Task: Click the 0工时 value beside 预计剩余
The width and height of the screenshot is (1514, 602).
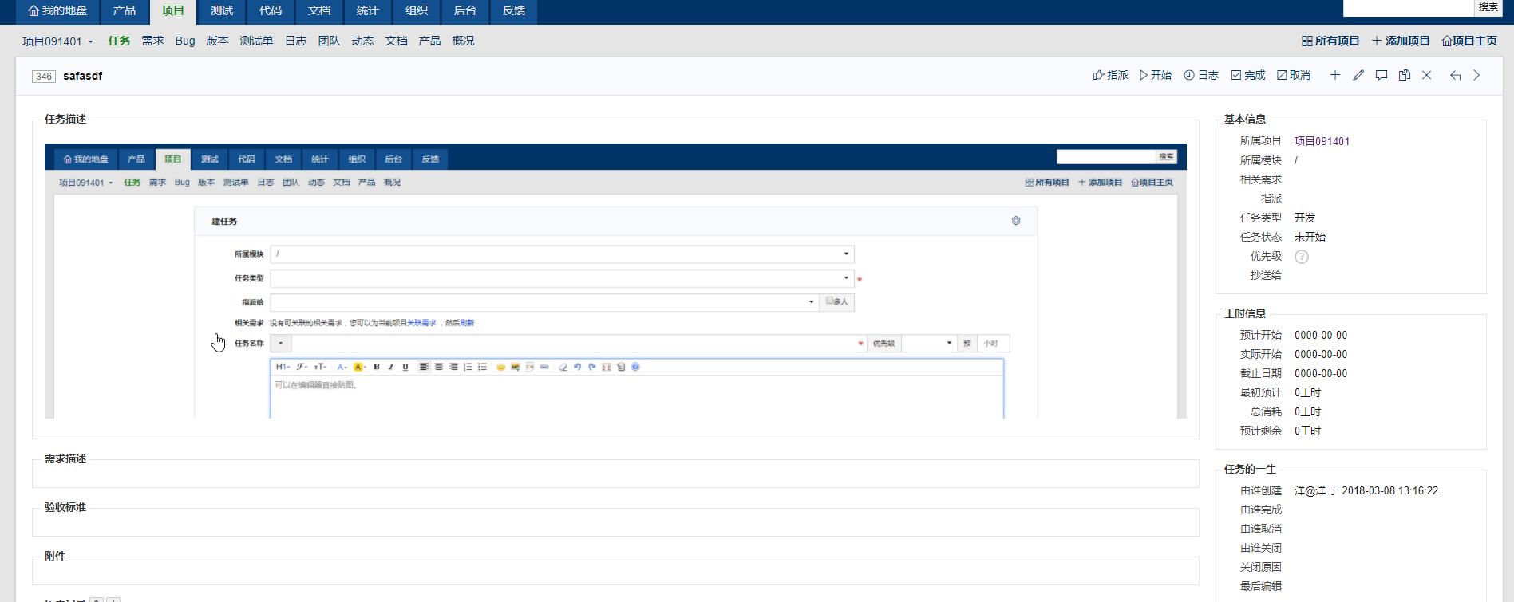Action: tap(1308, 431)
